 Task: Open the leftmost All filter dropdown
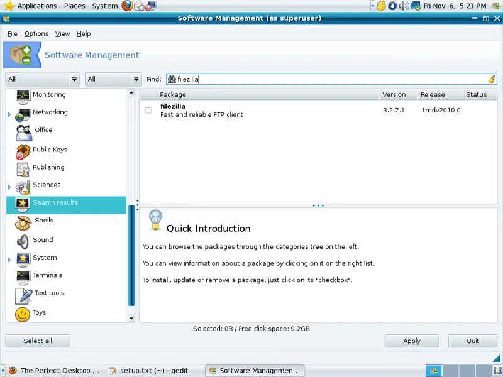point(42,79)
